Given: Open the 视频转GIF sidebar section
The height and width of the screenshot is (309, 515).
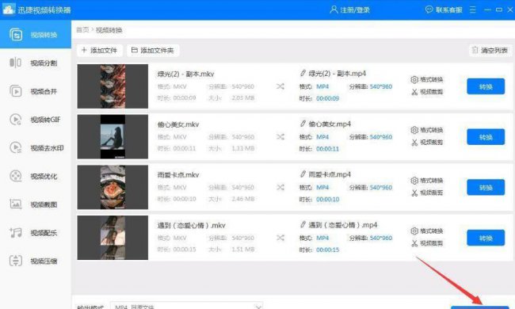Looking at the screenshot, I should pos(35,120).
